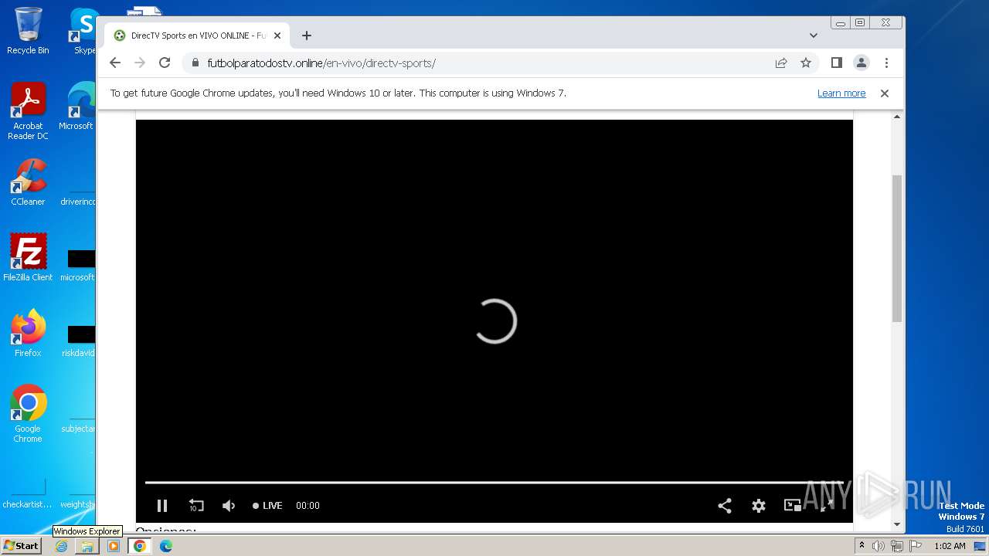Click the video progress bar
Screen dimensions: 989x556
click(494, 483)
